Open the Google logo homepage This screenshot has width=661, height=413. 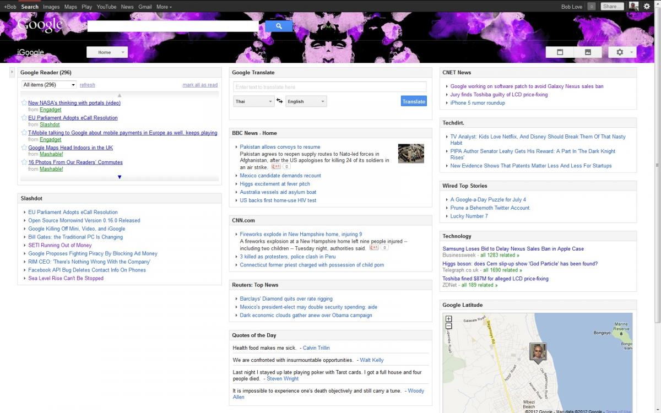point(40,25)
